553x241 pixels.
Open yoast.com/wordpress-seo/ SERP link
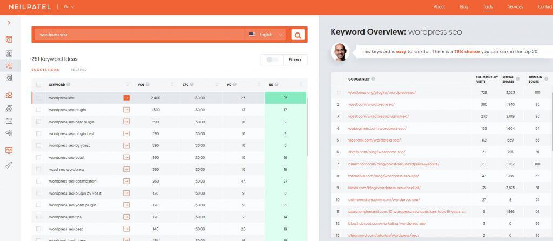click(x=371, y=104)
